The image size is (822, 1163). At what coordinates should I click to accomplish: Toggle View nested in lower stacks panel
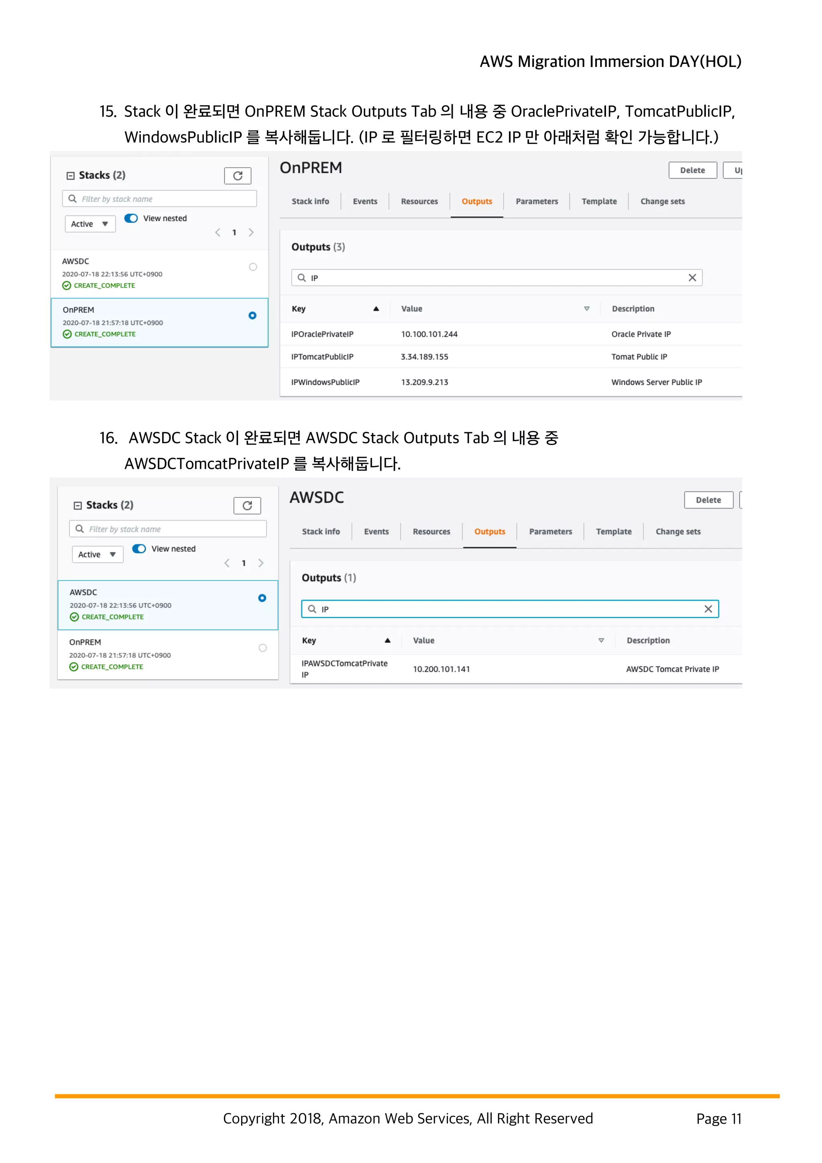139,549
